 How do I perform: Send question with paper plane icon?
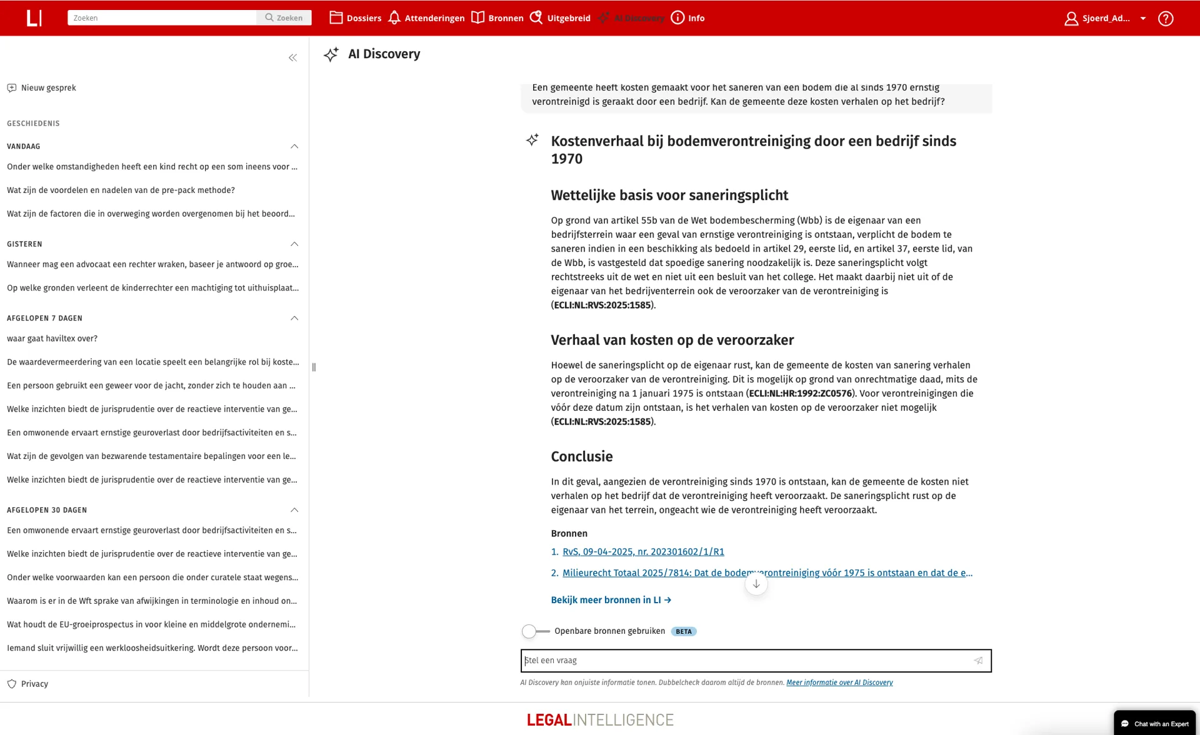pyautogui.click(x=978, y=661)
